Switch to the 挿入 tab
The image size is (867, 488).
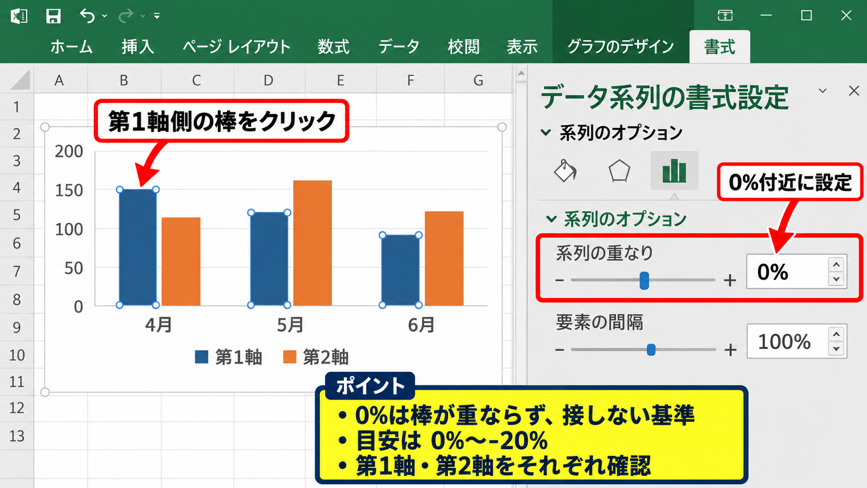tap(138, 47)
